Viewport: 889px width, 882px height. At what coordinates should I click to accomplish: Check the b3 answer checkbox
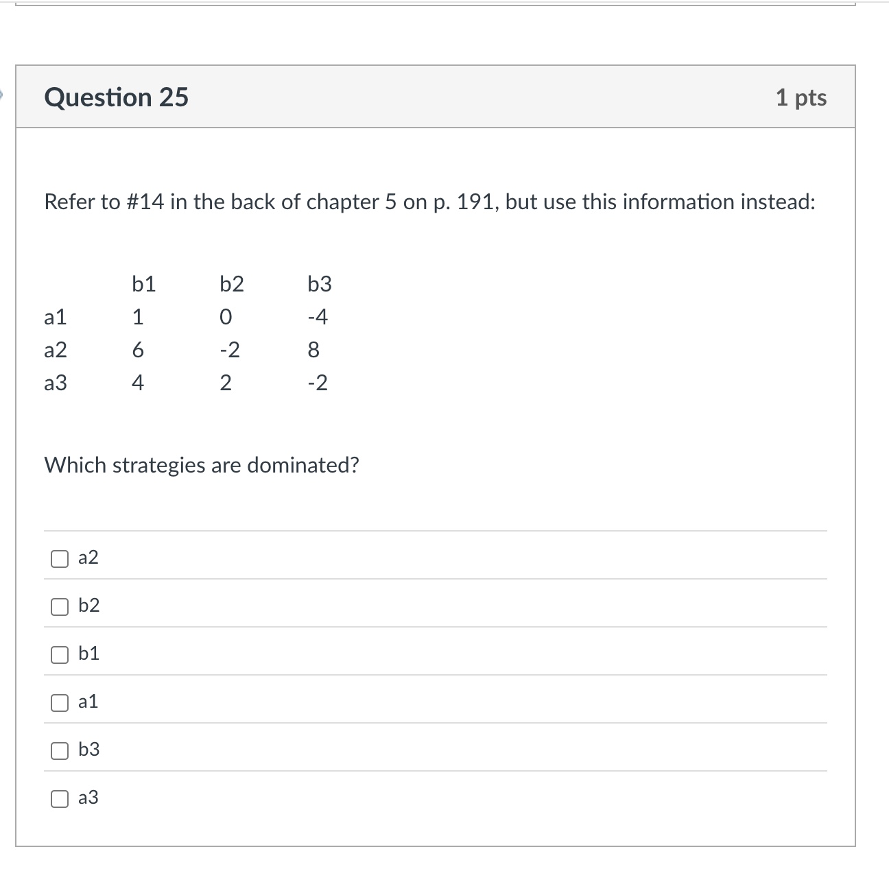click(x=60, y=751)
